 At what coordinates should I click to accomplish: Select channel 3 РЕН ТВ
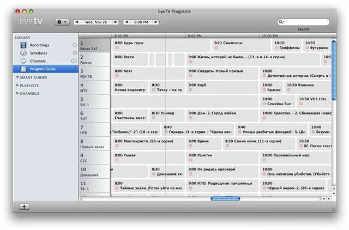[x=94, y=74]
